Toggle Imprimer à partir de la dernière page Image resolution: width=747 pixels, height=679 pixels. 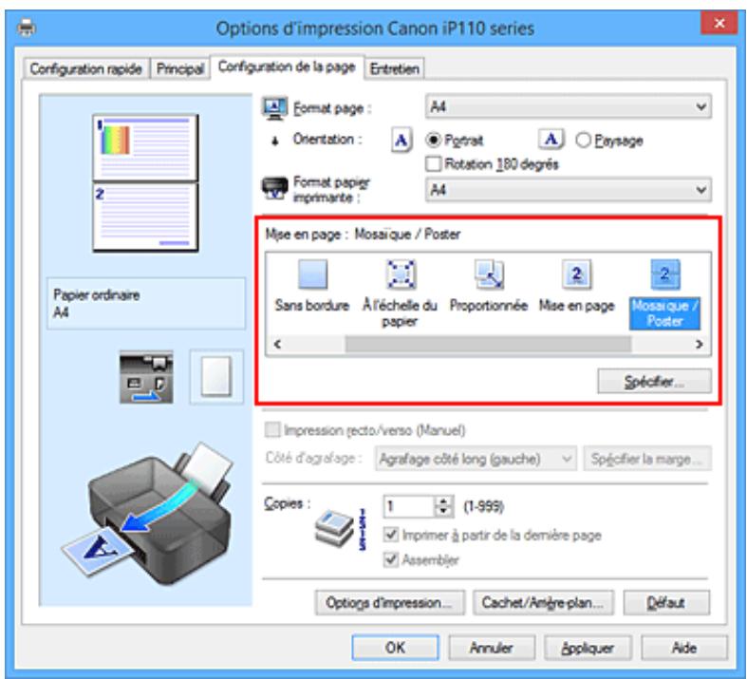coord(391,535)
